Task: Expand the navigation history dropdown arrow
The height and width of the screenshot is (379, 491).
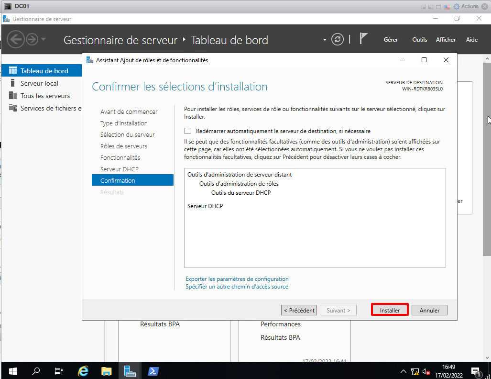Action: click(x=44, y=39)
